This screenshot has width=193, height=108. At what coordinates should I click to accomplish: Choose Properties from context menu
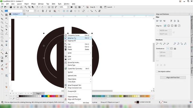coord(78,103)
